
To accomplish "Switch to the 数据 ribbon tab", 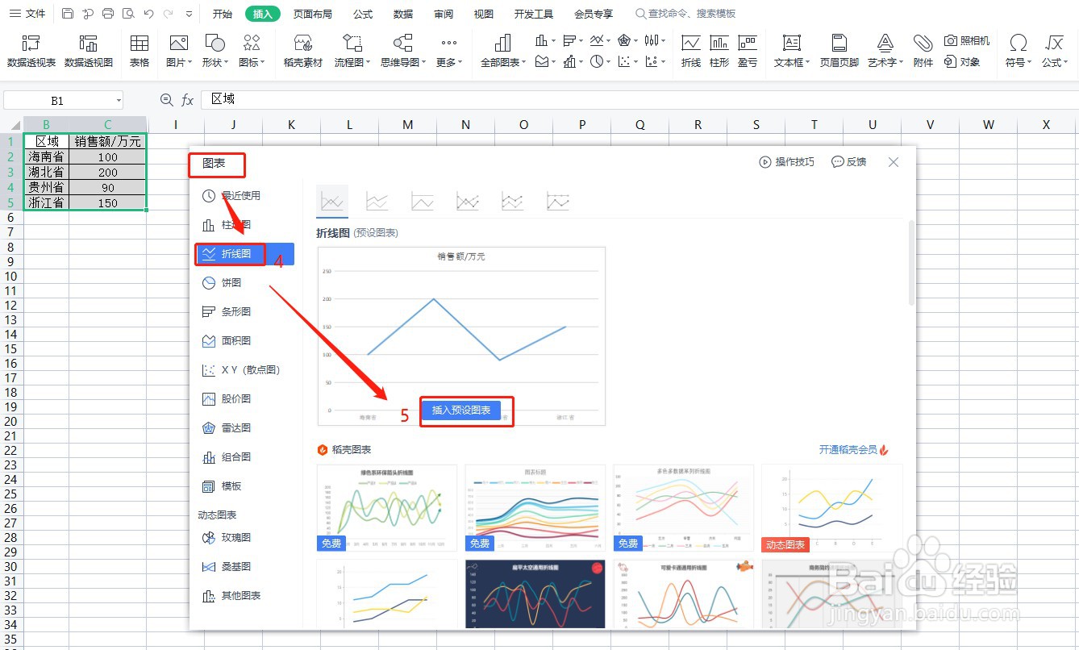I will point(403,14).
